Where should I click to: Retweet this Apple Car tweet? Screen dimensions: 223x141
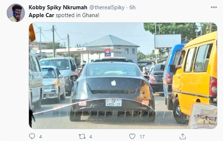(82, 137)
